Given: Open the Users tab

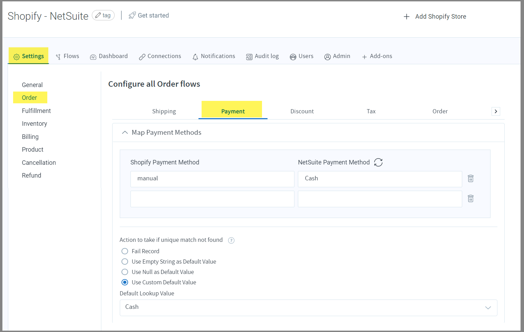Looking at the screenshot, I should pos(302,56).
